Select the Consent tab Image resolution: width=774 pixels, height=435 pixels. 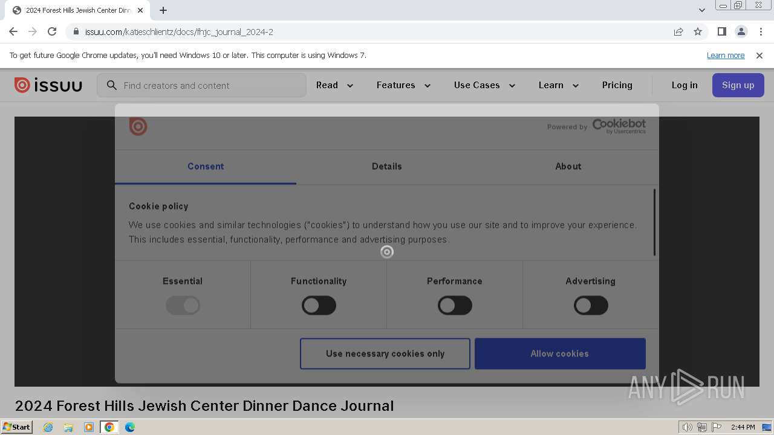pyautogui.click(x=206, y=166)
